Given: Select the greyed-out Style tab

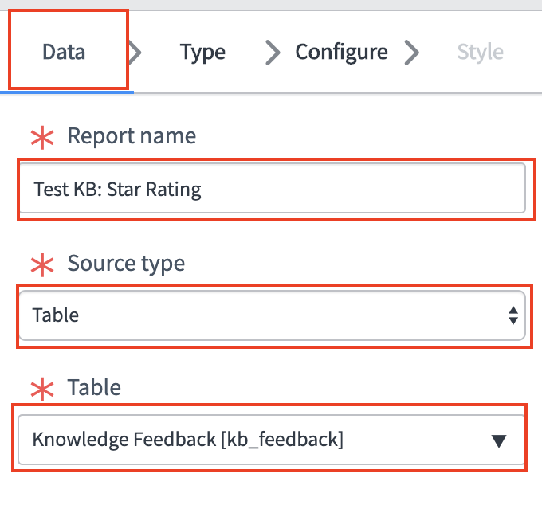Looking at the screenshot, I should click(480, 53).
